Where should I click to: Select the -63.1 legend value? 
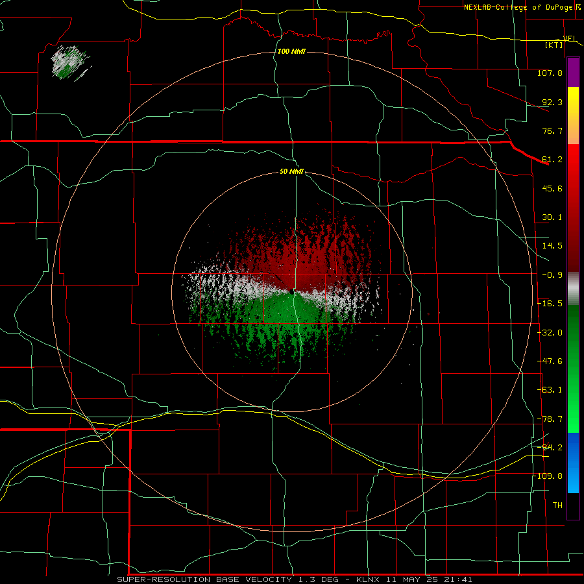(550, 390)
